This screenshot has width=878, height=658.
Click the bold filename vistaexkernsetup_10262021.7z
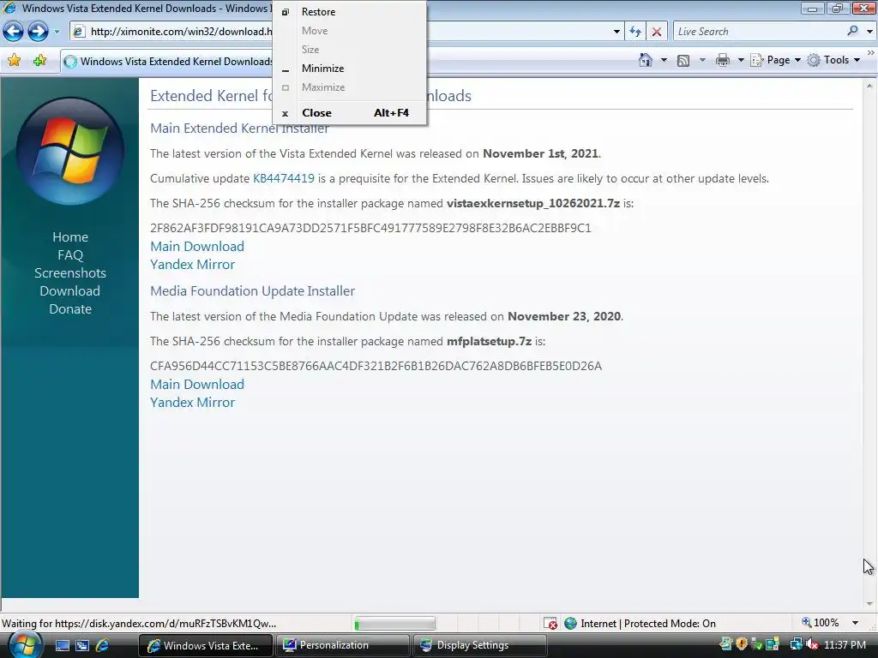(533, 203)
